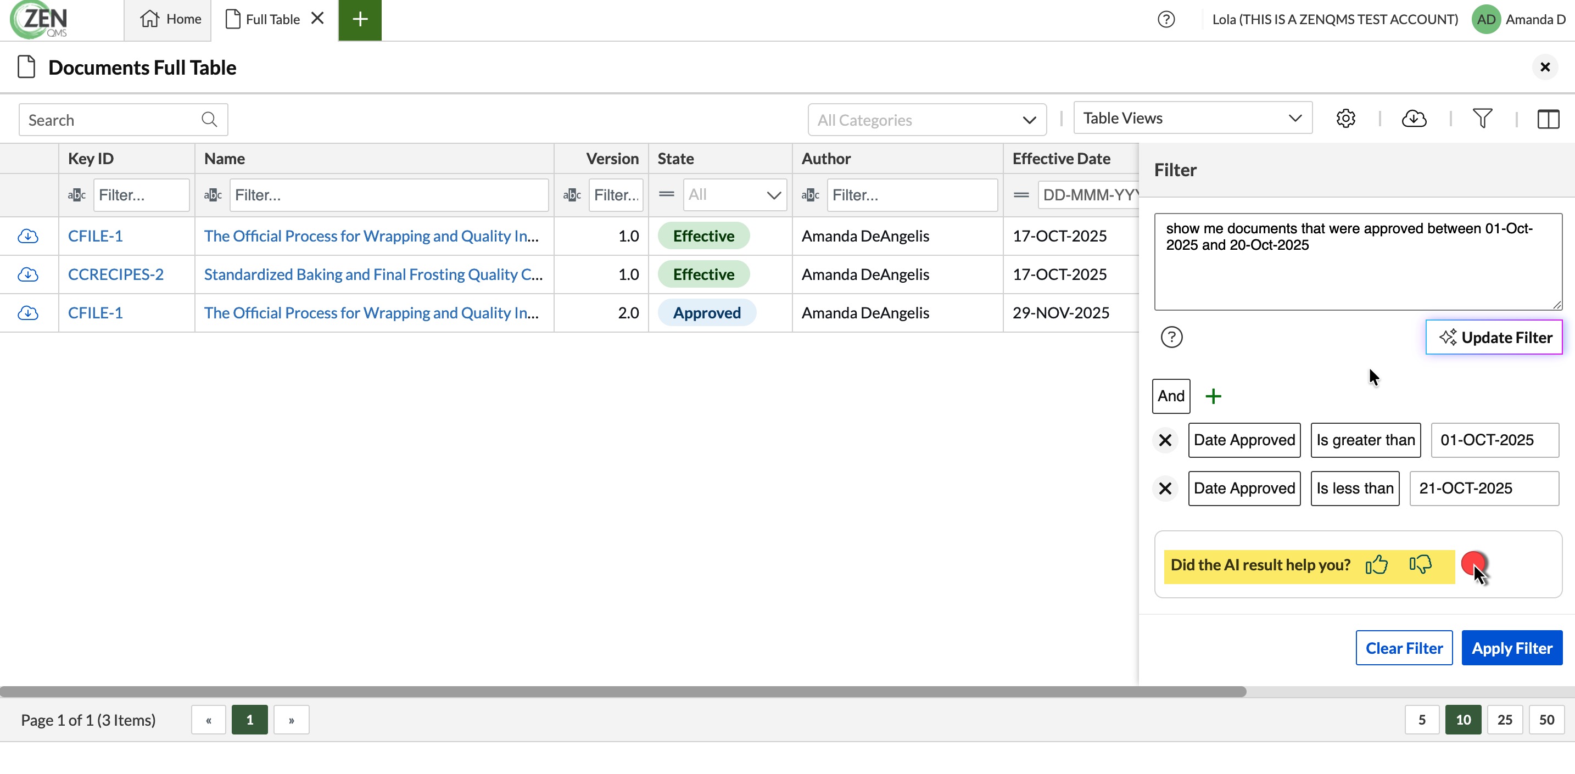This screenshot has width=1575, height=774.
Task: Remove the 'Is greater than' filter row
Action: tap(1165, 440)
